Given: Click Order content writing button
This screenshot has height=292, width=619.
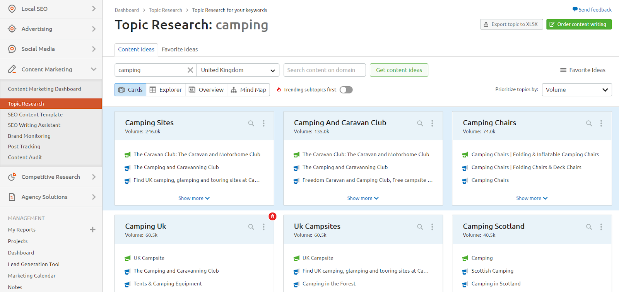Looking at the screenshot, I should coord(579,24).
